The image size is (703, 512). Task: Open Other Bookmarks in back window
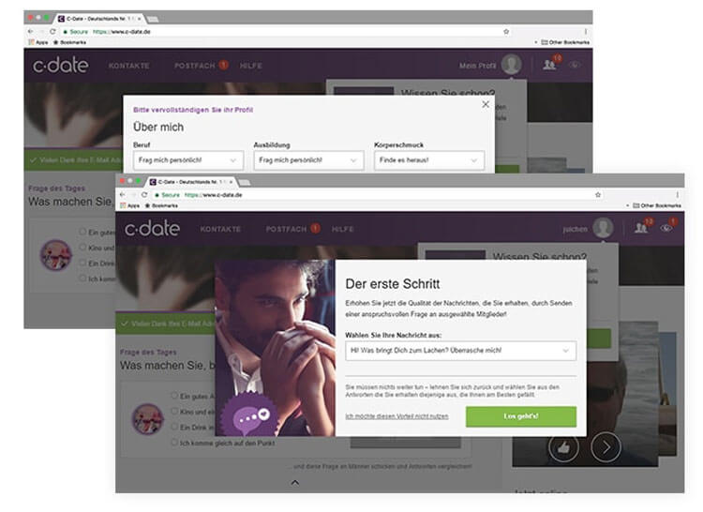(565, 42)
